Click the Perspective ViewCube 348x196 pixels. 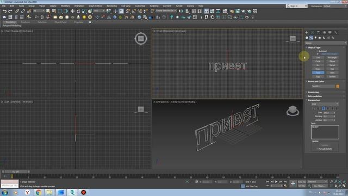pos(293,111)
